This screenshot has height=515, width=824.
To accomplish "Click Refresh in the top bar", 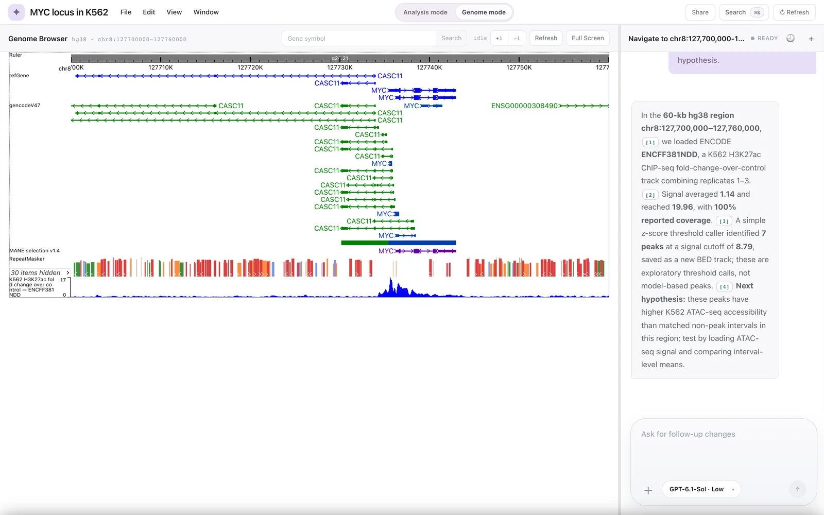I will [794, 12].
